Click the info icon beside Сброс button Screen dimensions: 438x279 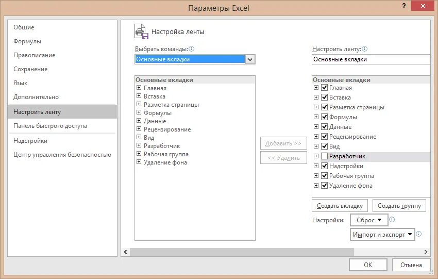pyautogui.click(x=392, y=220)
